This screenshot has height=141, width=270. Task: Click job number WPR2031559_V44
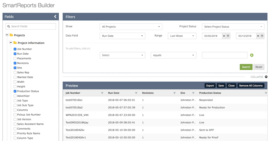[77, 115]
